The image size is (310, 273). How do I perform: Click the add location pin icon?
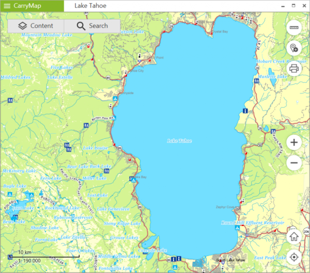(x=294, y=49)
